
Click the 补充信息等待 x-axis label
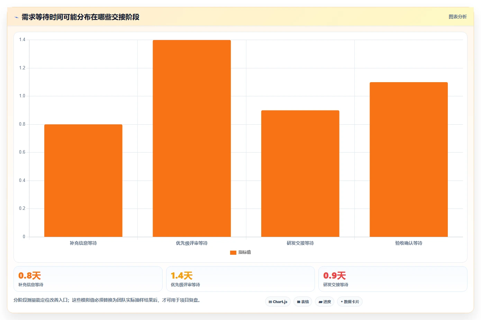pyautogui.click(x=83, y=243)
